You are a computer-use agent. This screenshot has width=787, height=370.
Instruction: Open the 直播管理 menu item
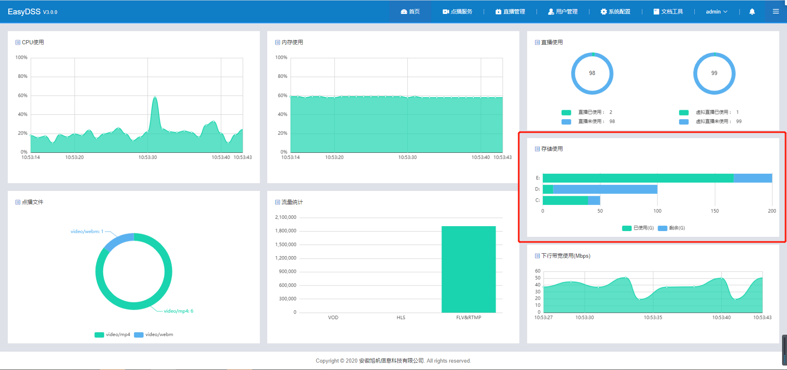[510, 11]
